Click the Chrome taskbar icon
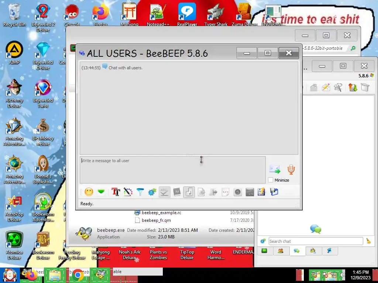This screenshot has width=378, height=283. (78, 275)
